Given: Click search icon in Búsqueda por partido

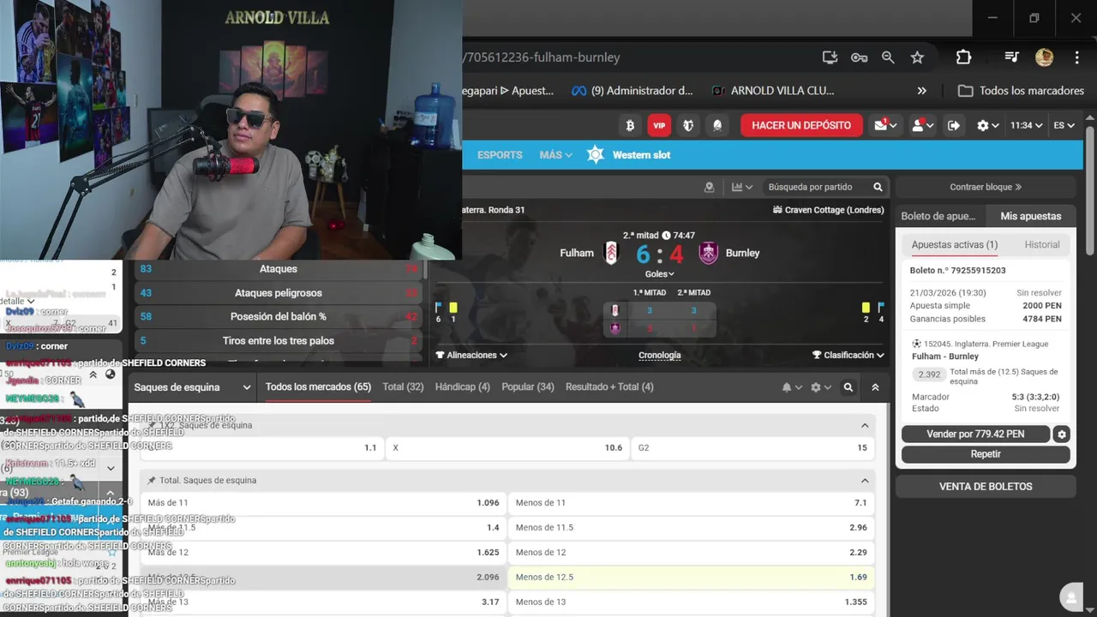Looking at the screenshot, I should [x=878, y=187].
